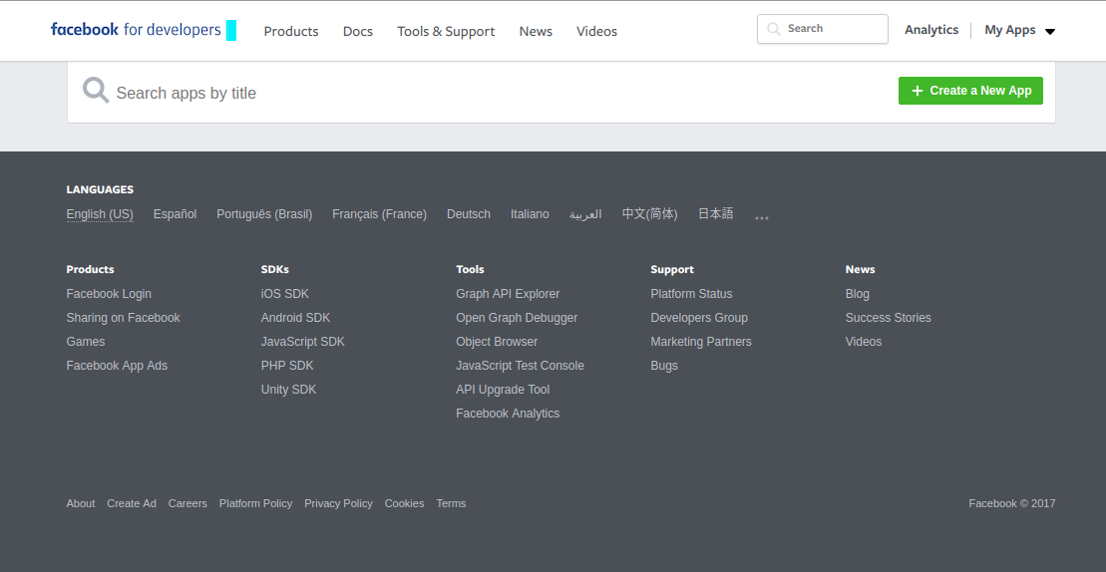This screenshot has height=572, width=1106.
Task: Click the Support footer heading
Action: pos(672,269)
